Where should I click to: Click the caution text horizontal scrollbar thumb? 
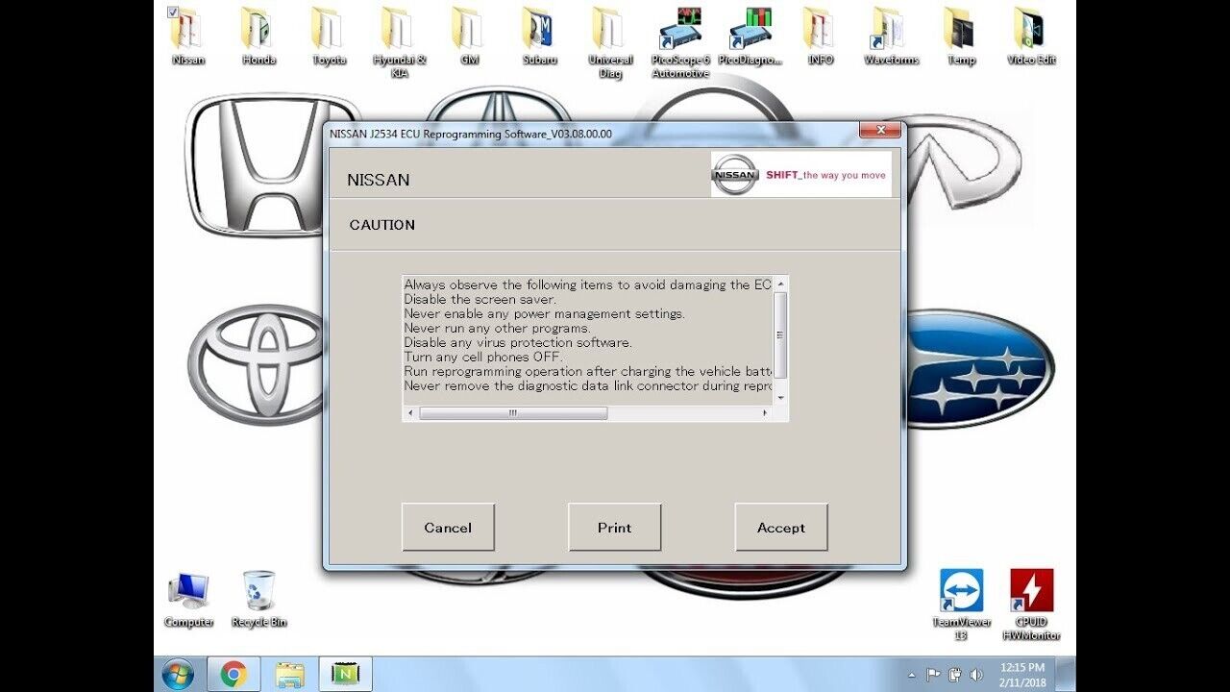tap(513, 413)
